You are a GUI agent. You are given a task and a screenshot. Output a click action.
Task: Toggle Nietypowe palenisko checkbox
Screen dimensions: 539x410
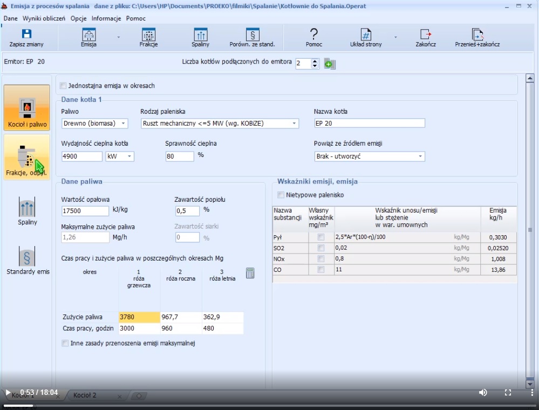[x=281, y=195]
